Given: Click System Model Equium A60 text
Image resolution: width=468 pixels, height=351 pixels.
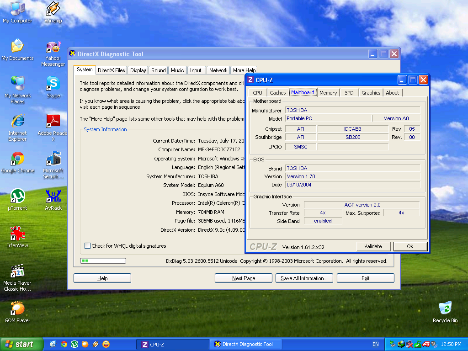Looking at the screenshot, I should point(211,185).
